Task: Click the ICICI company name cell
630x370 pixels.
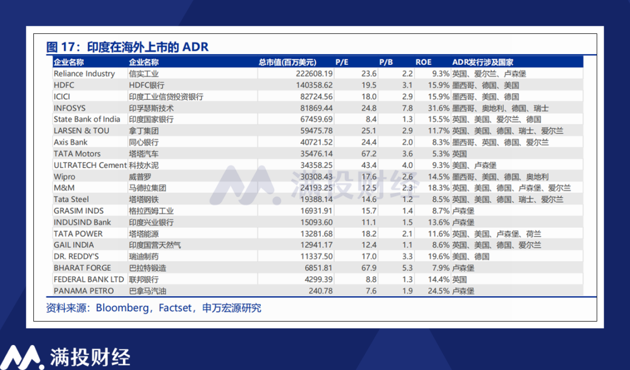Action: [x=62, y=97]
